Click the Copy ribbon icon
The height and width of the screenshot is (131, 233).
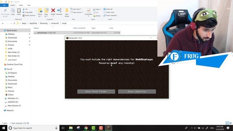point(13,12)
